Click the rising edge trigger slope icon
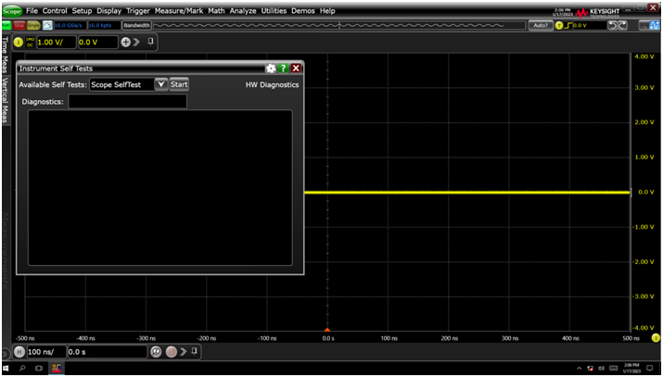The image size is (663, 377). pyautogui.click(x=568, y=26)
